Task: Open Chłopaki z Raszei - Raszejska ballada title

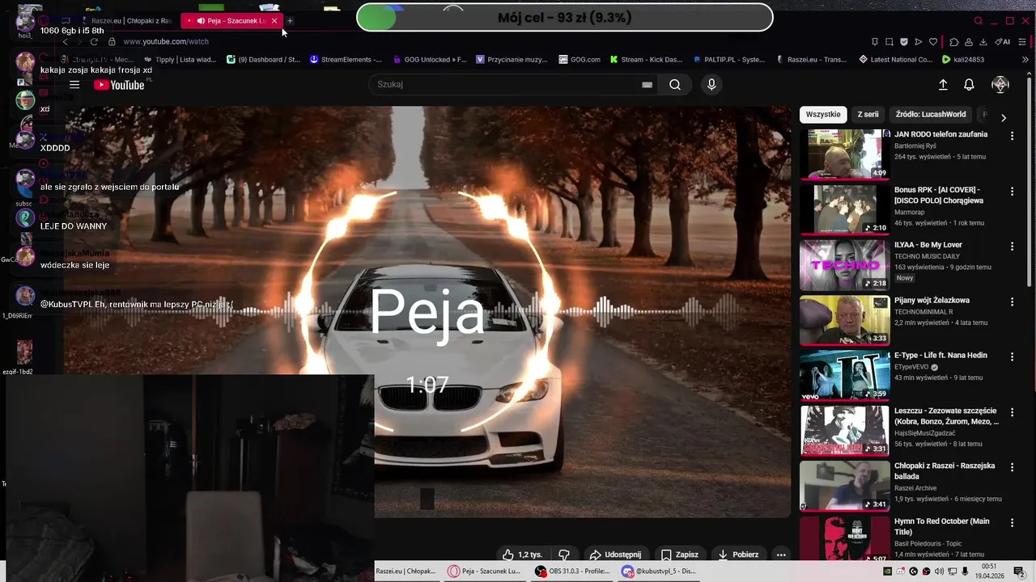Action: click(x=945, y=471)
